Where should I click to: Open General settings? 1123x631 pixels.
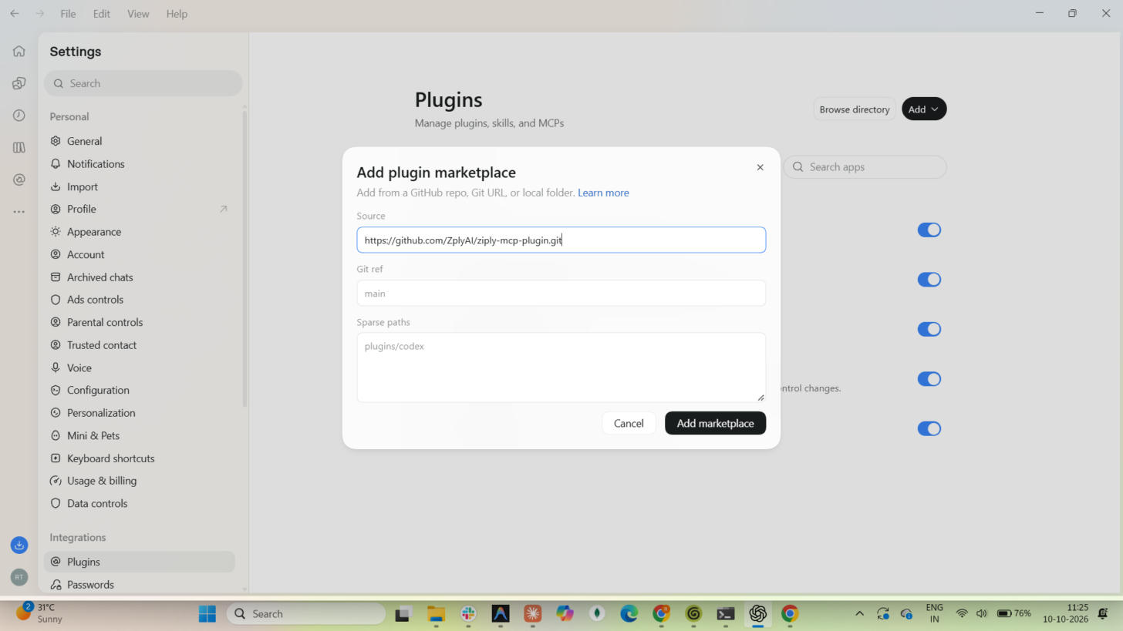click(139, 141)
